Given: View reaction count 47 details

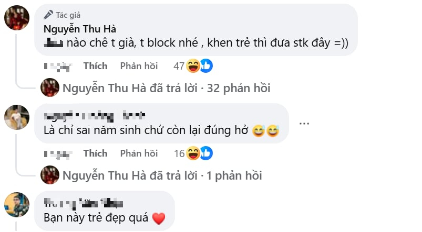Looking at the screenshot, I should 179,66.
